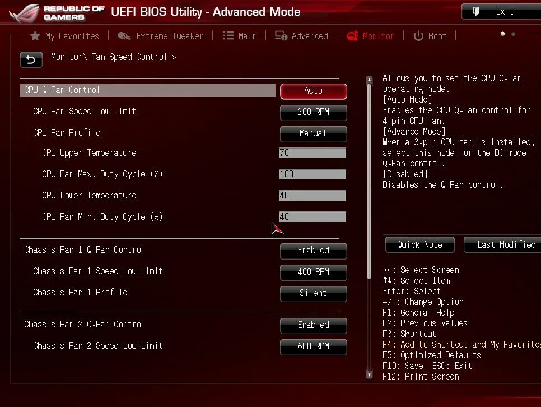Image resolution: width=541 pixels, height=407 pixels.
Task: Open Chassis Fan 2 Q-Fan Control dropdown
Action: (313, 326)
